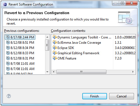Image resolution: width=140 pixels, height=106 pixels.
Task: Click version 1.3.1 of EclEmma
Action: coord(118,43)
